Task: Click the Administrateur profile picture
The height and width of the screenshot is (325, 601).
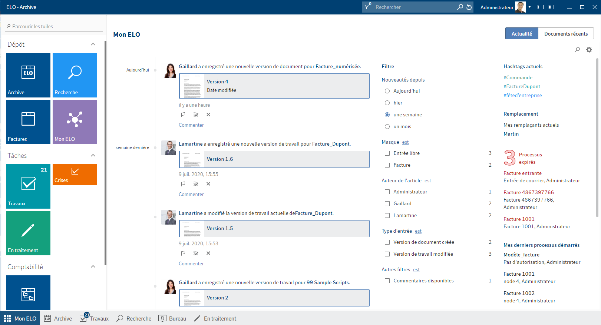Action: pos(521,7)
